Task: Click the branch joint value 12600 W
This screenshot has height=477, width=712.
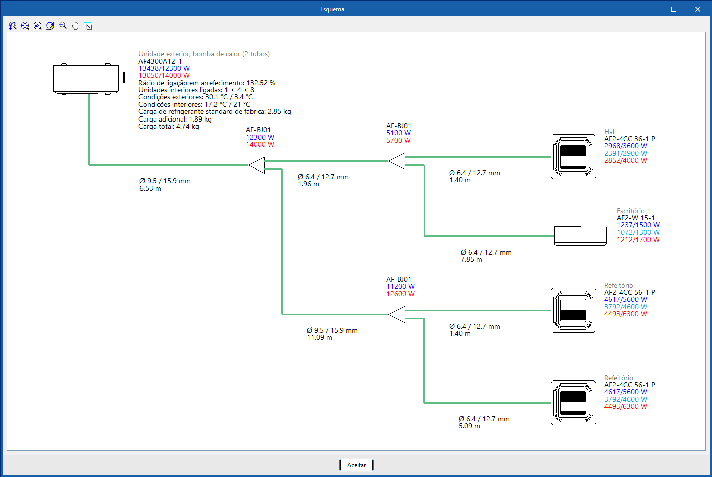Action: (x=400, y=294)
